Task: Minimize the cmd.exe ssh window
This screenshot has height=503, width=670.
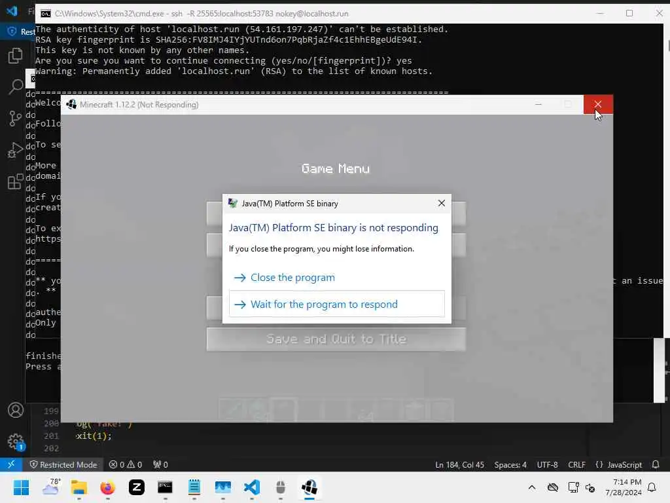Action: pos(600,13)
